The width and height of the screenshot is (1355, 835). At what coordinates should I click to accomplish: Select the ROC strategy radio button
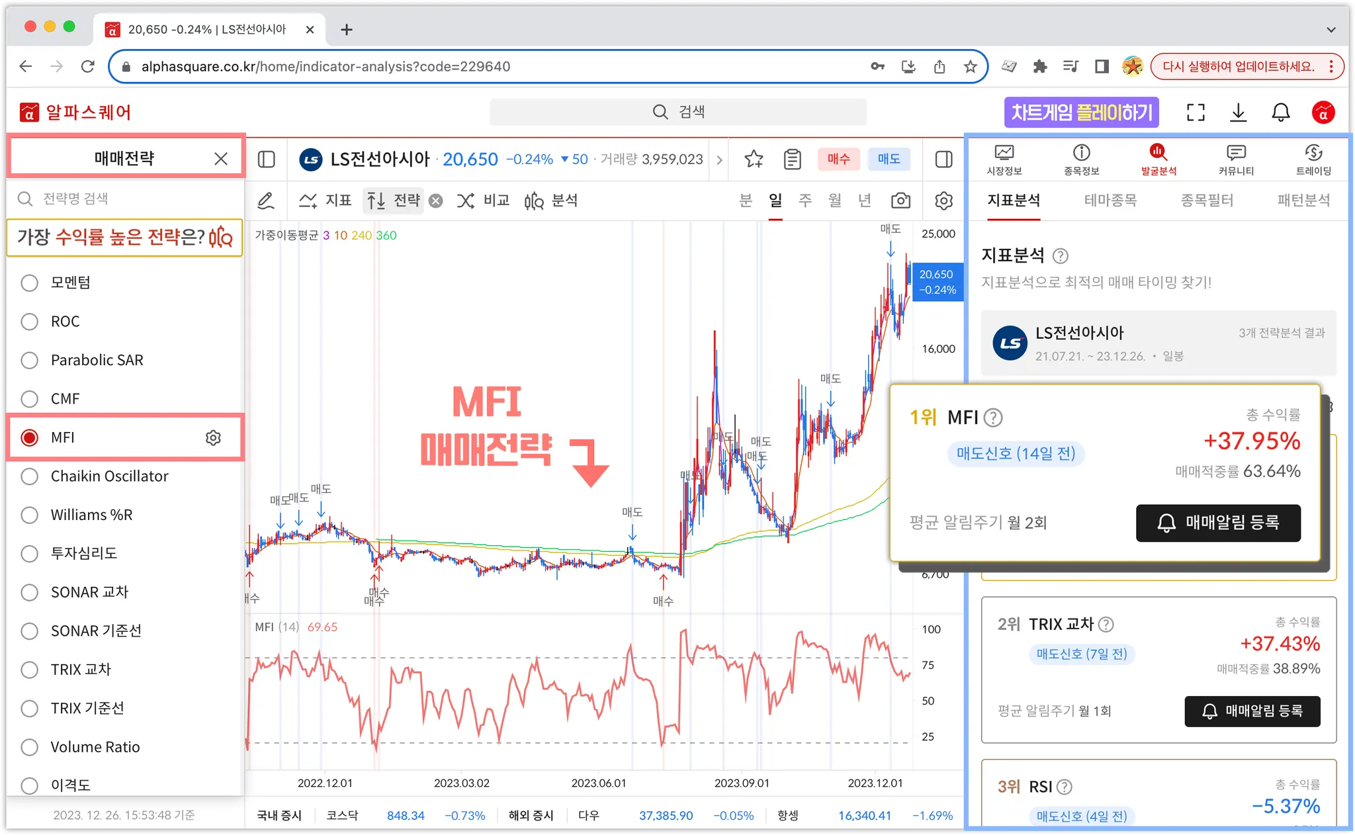tap(30, 322)
